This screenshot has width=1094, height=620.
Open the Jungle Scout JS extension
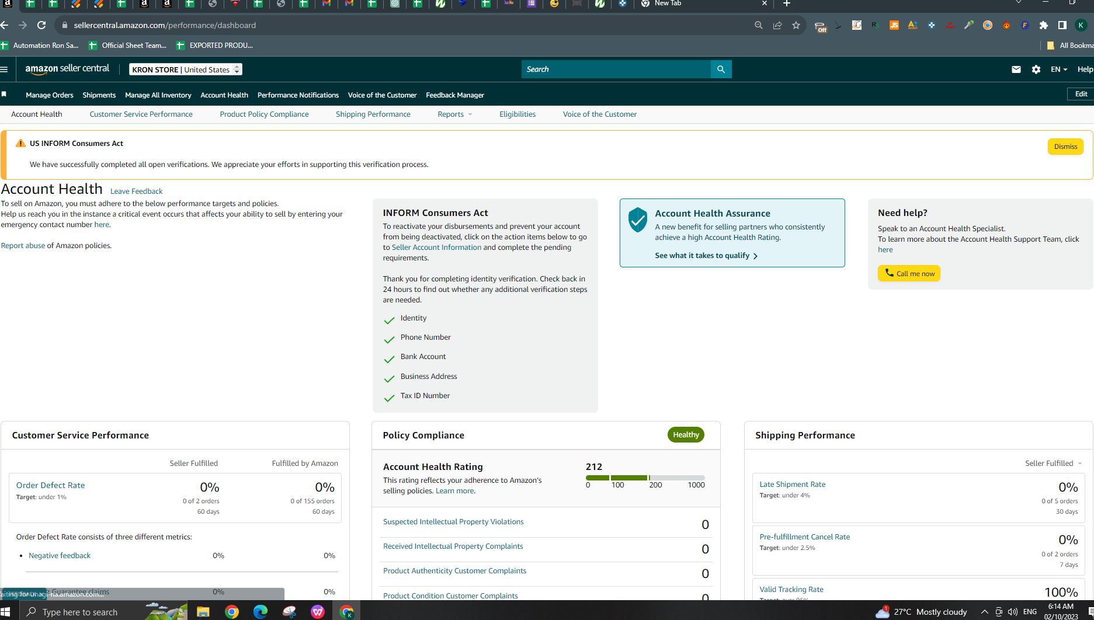tap(894, 25)
